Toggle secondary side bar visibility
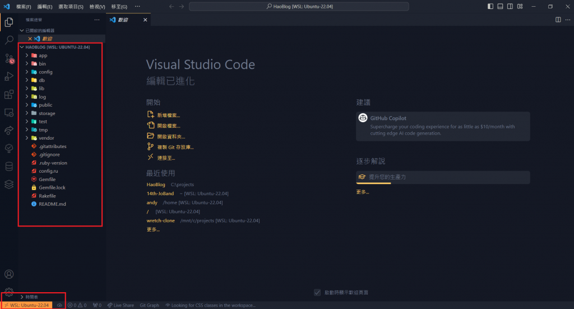This screenshot has height=309, width=574. point(510,7)
